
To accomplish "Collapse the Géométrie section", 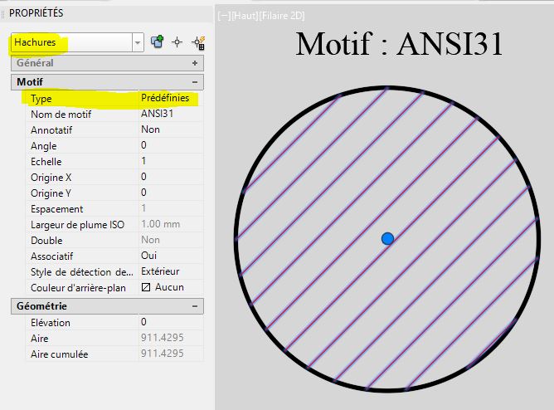I will [x=195, y=306].
